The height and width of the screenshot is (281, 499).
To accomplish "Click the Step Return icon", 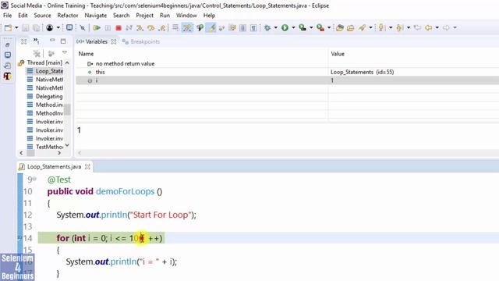I will [162, 28].
